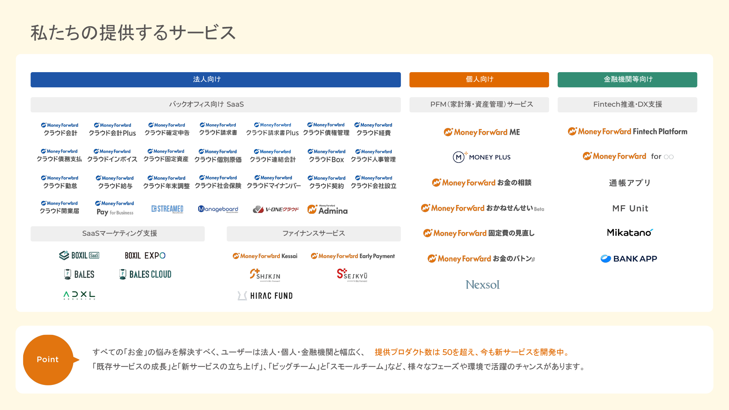The image size is (729, 410).
Task: Click the お金のバトン logo
Action: [481, 259]
